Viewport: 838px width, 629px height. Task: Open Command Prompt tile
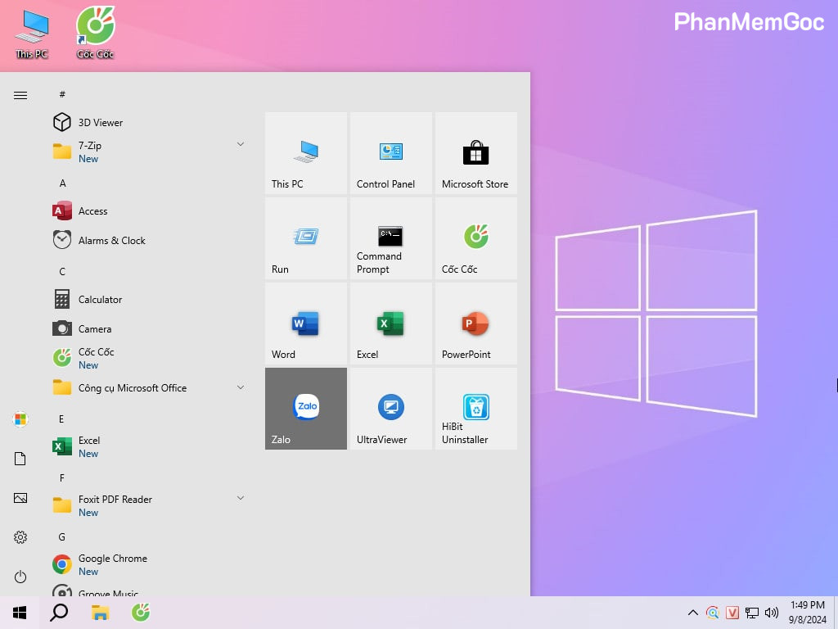tap(390, 238)
